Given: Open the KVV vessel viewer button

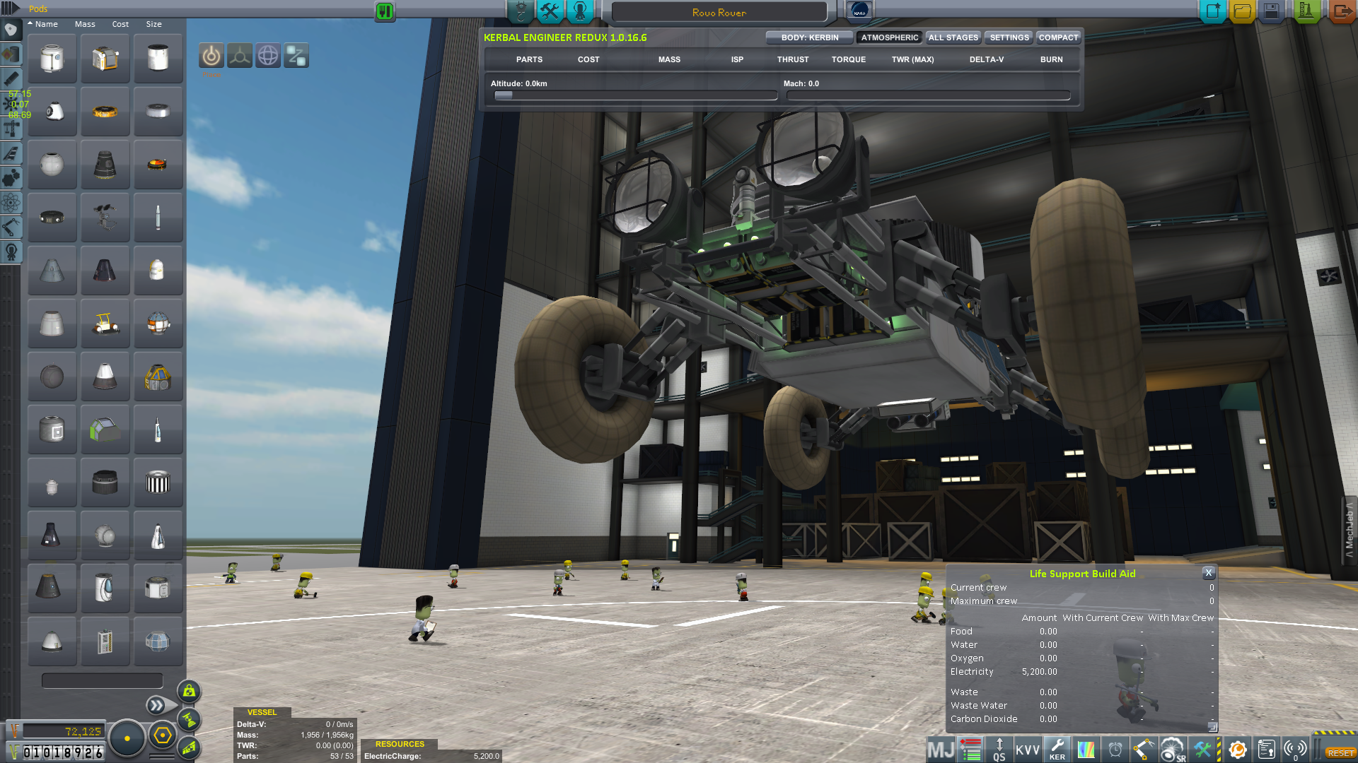Looking at the screenshot, I should pos(1027,750).
